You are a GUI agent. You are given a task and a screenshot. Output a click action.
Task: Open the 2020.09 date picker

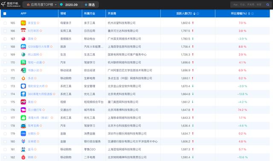click(x=71, y=5)
